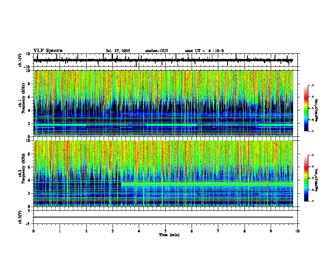Click the '8' kHz tick on ch.1 frequency axis

[x=30, y=84]
